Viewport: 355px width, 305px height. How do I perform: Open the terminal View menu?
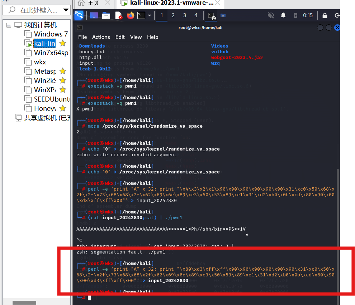click(136, 37)
